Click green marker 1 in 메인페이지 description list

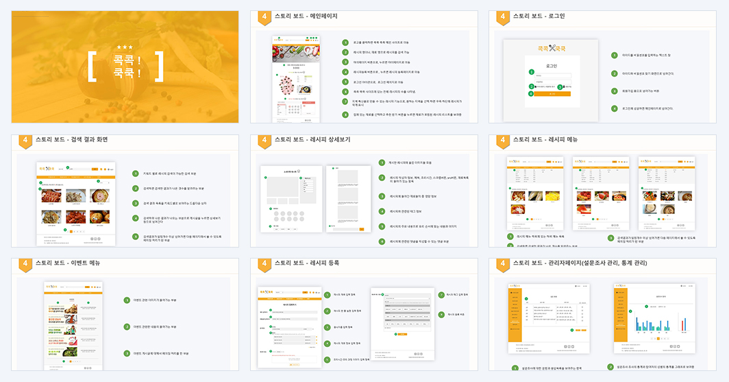345,43
